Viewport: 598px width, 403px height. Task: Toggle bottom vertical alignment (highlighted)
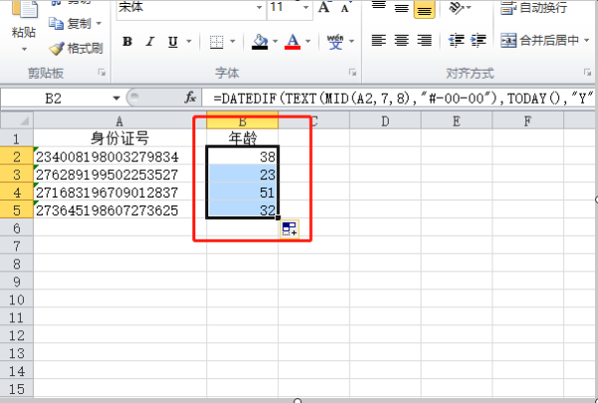[425, 9]
